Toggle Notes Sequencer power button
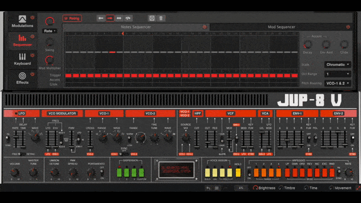This screenshot has width=361, height=203. coord(204,27)
